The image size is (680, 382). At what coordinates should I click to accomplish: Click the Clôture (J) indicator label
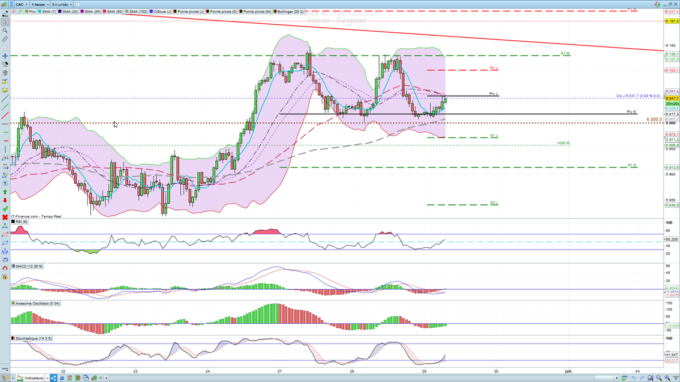click(161, 11)
